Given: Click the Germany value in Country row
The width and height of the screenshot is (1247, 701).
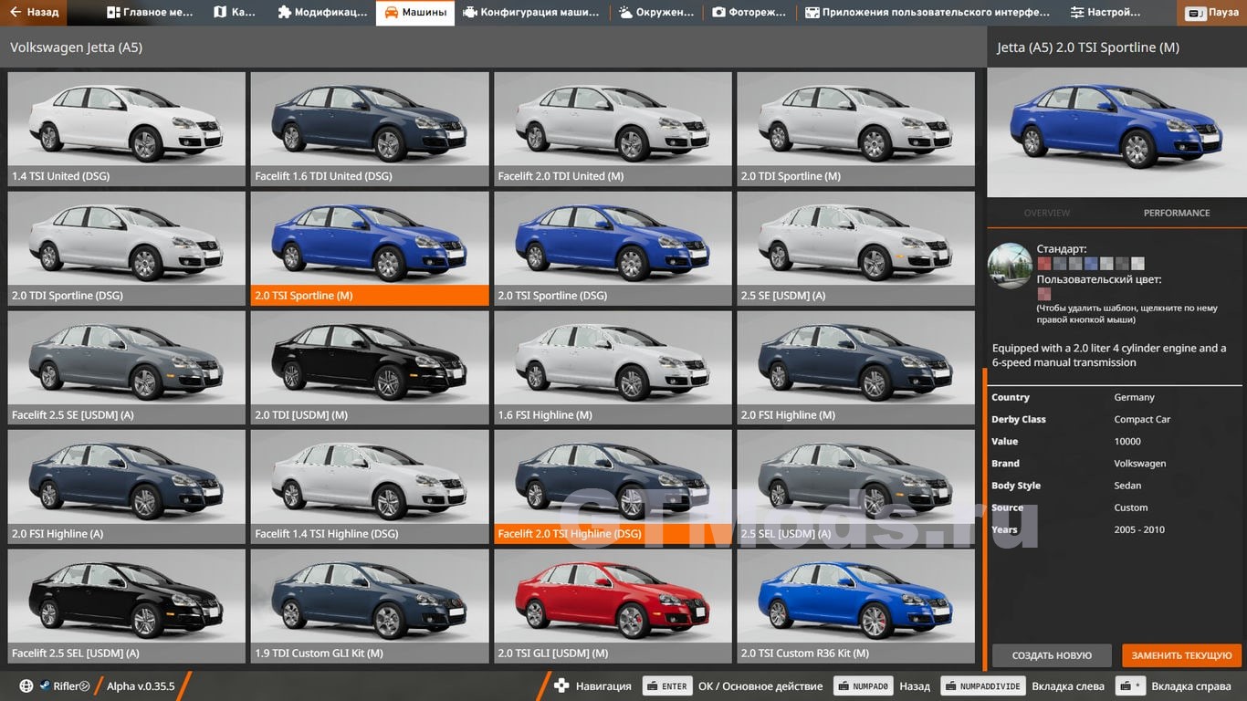Looking at the screenshot, I should coord(1134,397).
